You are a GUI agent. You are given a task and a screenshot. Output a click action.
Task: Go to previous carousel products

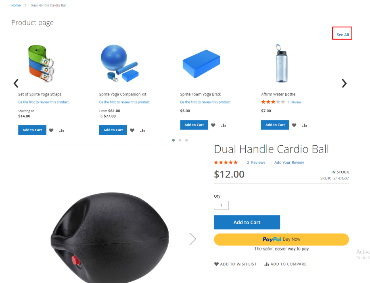(16, 83)
